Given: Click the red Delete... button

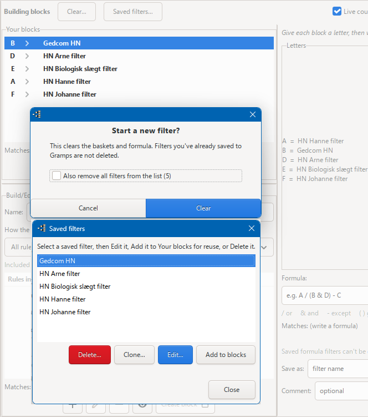Looking at the screenshot, I should (x=90, y=355).
